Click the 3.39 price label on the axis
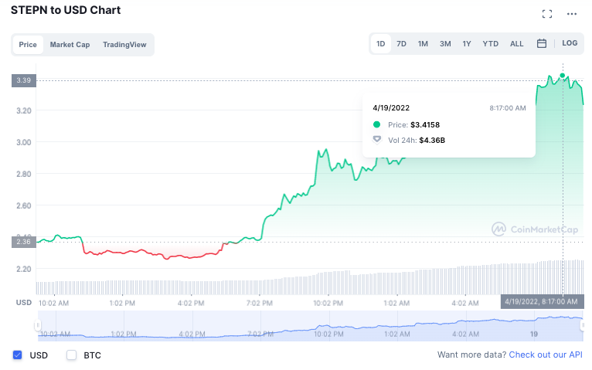 point(24,80)
